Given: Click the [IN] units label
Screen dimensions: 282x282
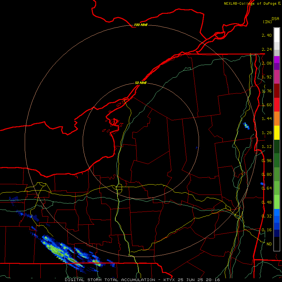Looking at the screenshot, I should [x=267, y=22].
